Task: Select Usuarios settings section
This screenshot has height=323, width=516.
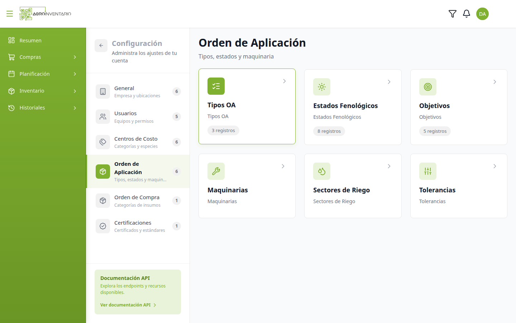Action: (x=138, y=117)
